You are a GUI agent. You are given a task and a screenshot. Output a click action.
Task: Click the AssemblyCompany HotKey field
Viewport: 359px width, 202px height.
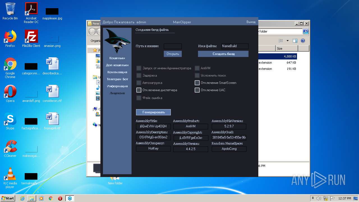coord(153,149)
